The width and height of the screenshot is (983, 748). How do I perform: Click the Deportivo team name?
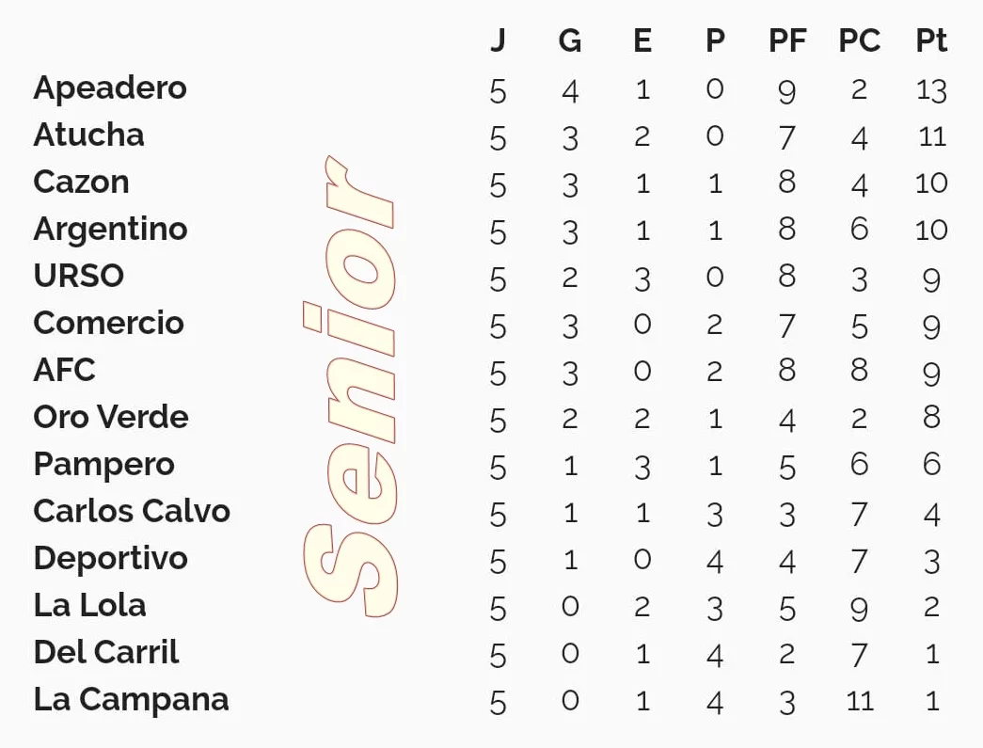pos(110,559)
